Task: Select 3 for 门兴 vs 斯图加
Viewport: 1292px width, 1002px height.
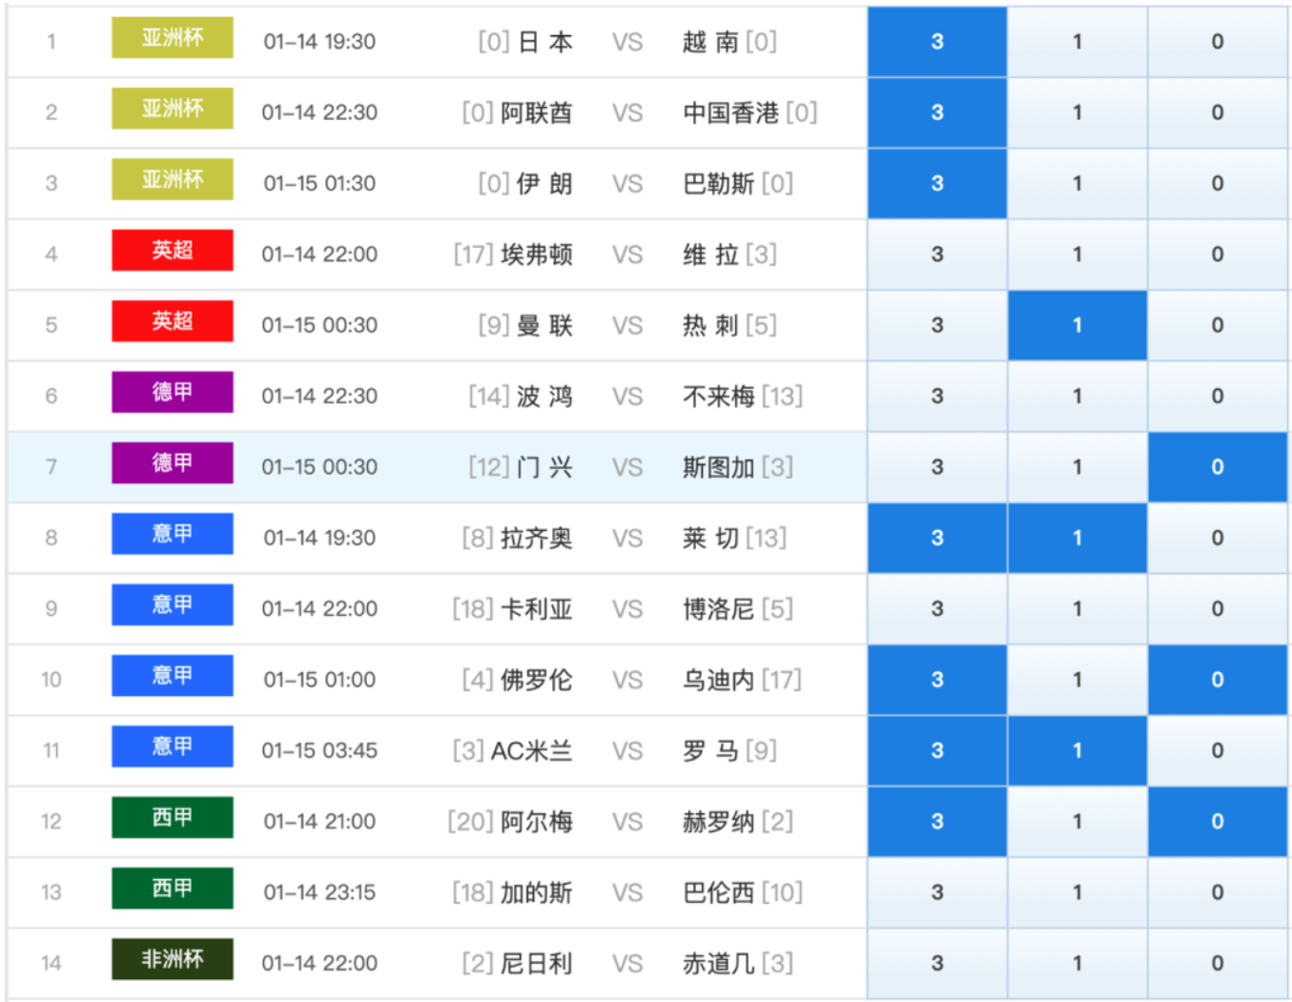Action: pyautogui.click(x=937, y=467)
